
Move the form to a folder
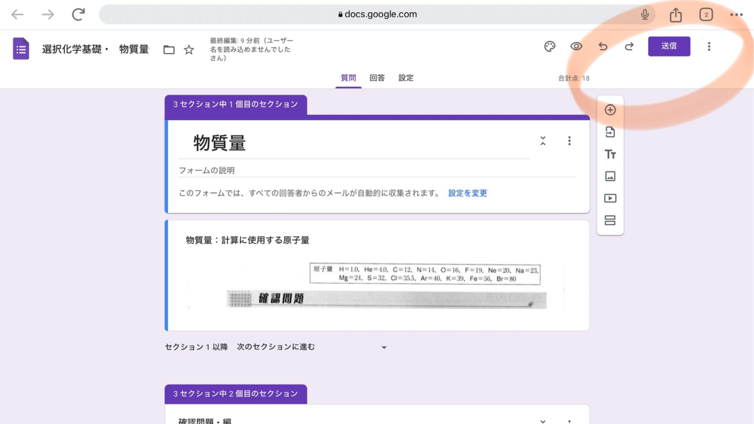168,49
